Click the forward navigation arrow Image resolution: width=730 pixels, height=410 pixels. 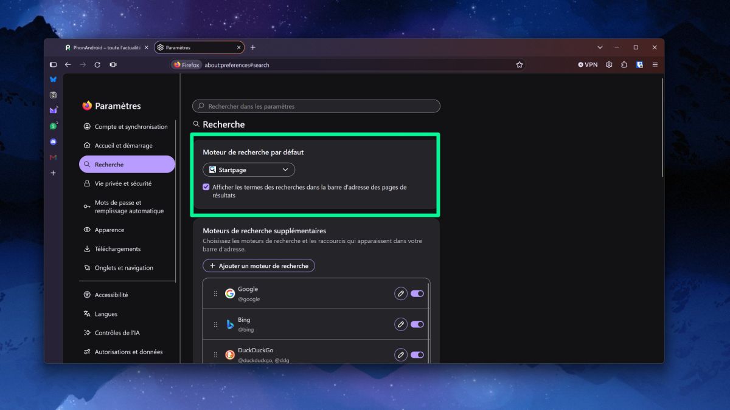[83, 64]
